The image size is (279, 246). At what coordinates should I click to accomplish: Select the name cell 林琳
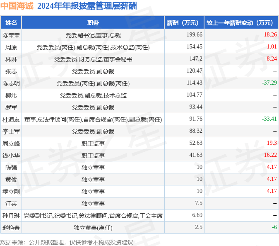click(x=11, y=59)
